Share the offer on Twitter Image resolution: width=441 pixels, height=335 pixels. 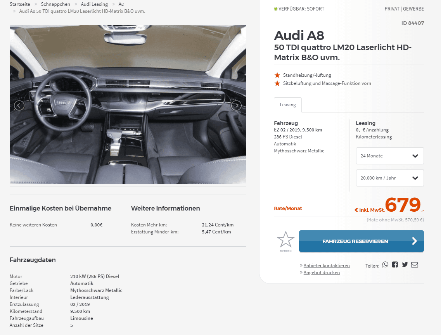[x=405, y=264]
